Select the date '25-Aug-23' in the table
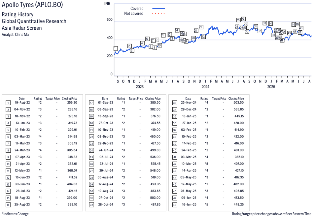 (22, 204)
